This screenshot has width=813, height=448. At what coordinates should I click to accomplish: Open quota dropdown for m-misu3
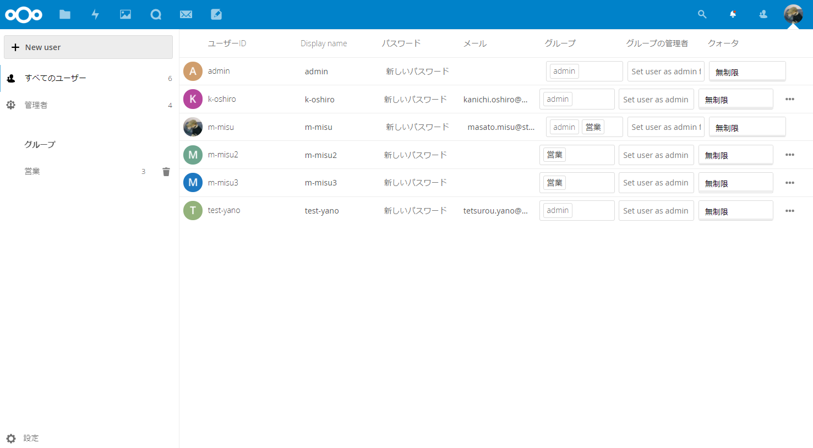point(735,183)
